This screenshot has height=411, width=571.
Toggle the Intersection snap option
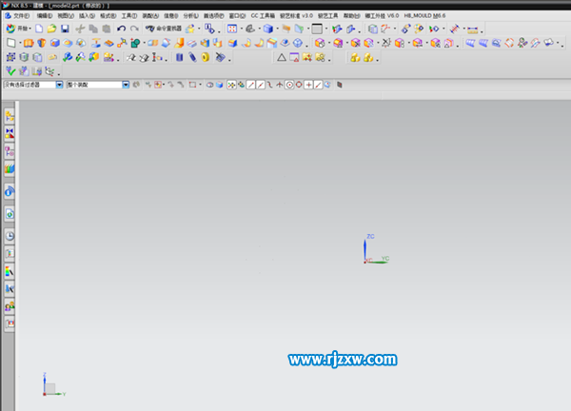279,85
